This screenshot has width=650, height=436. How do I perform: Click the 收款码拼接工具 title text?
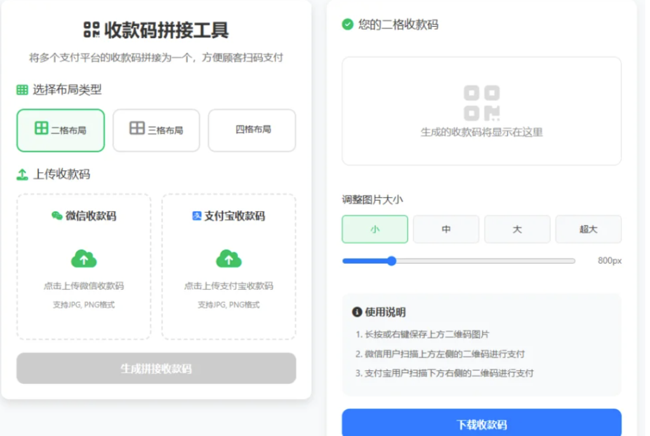[166, 30]
